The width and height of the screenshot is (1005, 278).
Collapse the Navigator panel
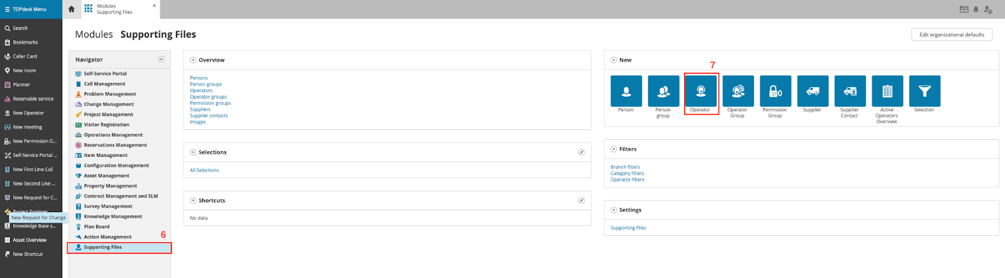pyautogui.click(x=161, y=59)
